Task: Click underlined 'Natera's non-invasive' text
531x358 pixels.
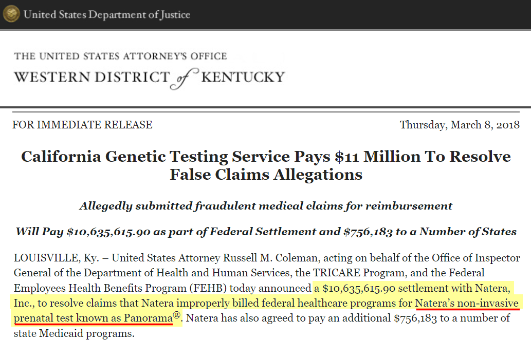Action: [467, 303]
